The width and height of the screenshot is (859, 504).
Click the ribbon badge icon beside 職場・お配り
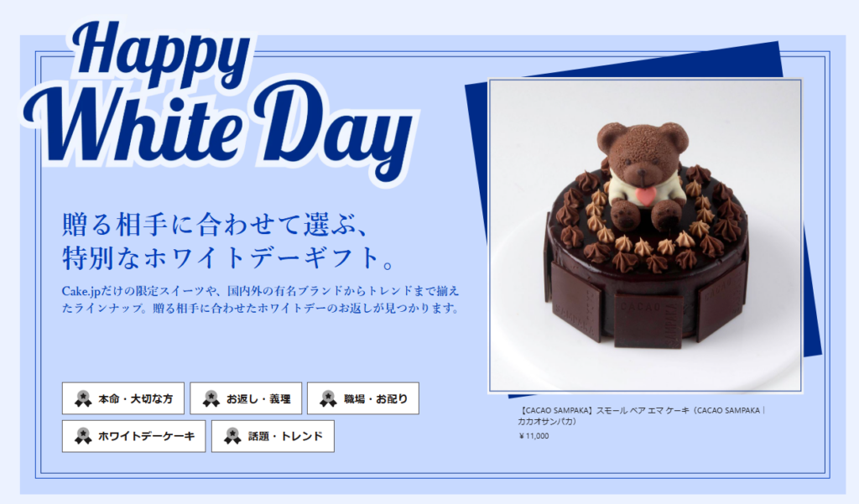(328, 398)
